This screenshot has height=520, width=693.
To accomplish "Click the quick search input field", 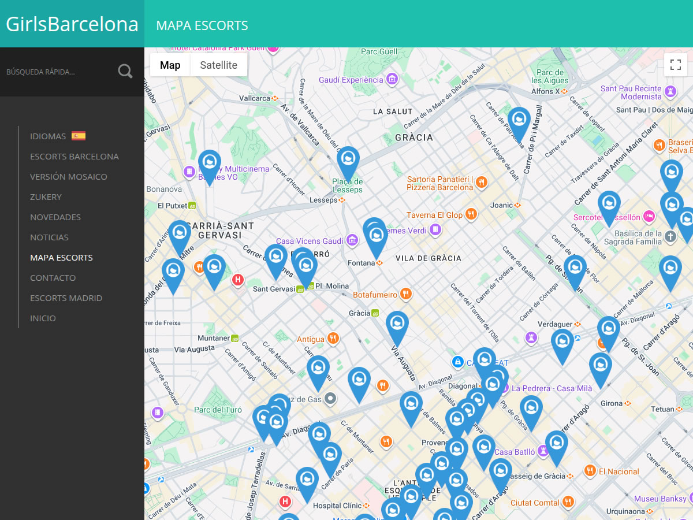I will [58, 71].
